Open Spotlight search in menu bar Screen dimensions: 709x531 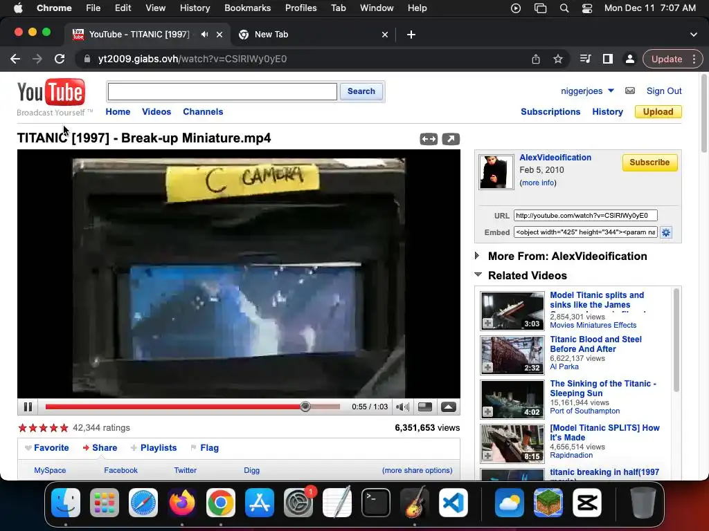564,8
